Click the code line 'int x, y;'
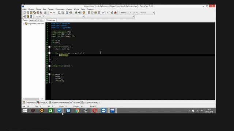Viewport: 234px width, 131px height. coord(64,55)
